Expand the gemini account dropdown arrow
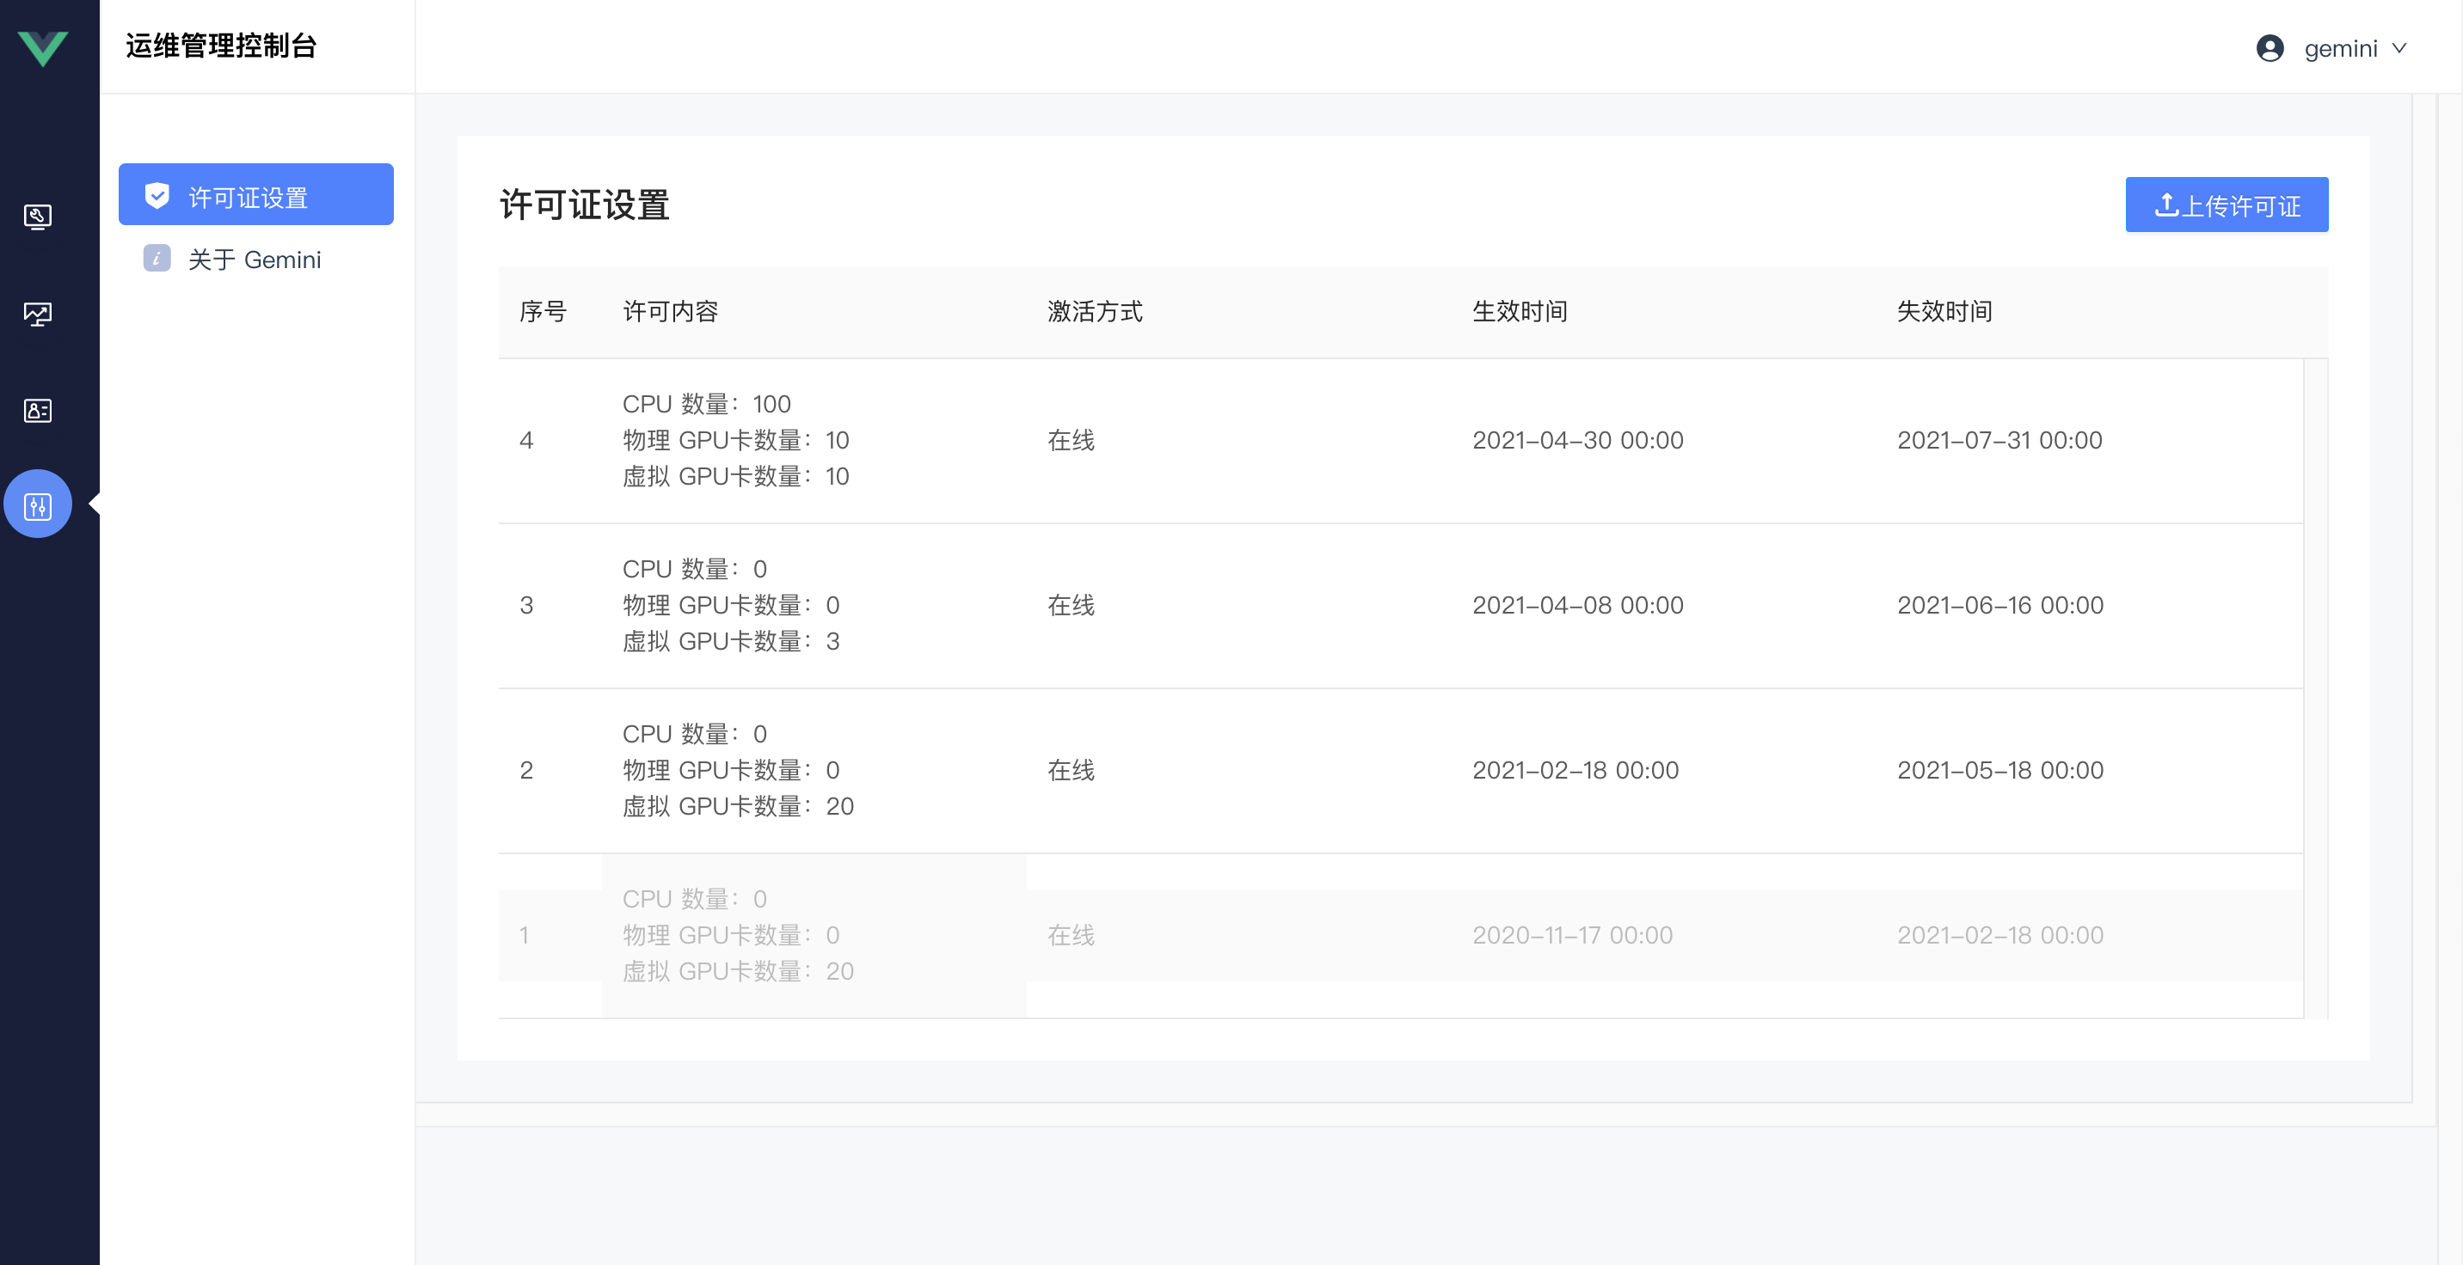 tap(2399, 48)
